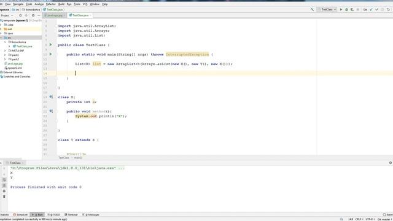Open the Help menu
The height and width of the screenshot is (221, 393).
point(105,4)
